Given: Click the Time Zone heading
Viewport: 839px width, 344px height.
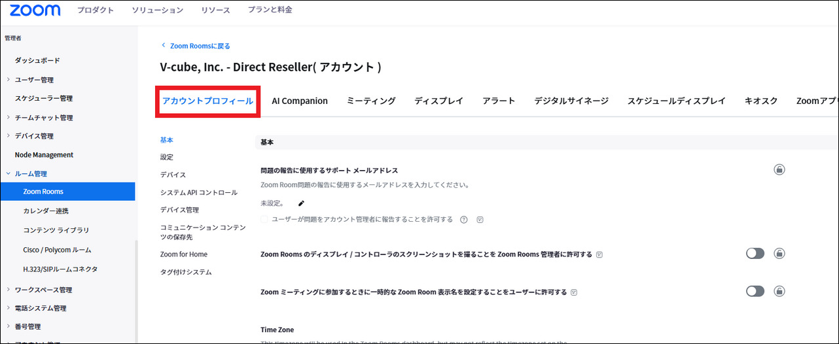Looking at the screenshot, I should tap(277, 330).
